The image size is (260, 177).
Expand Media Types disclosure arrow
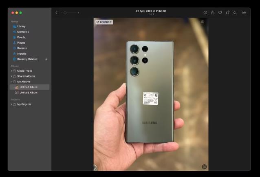[11, 71]
